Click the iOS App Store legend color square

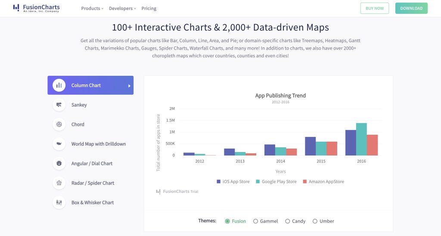tap(218, 181)
